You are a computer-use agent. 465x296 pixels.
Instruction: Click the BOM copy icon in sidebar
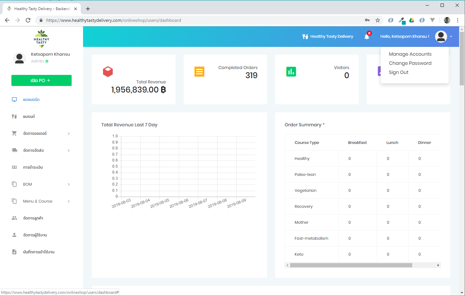[14, 184]
